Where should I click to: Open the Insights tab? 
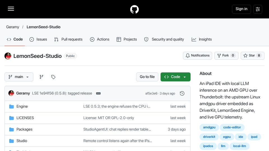point(201,39)
